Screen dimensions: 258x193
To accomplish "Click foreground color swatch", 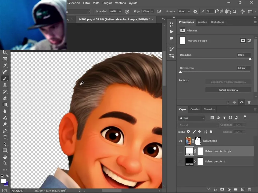I will pyautogui.click(x=3, y=181).
